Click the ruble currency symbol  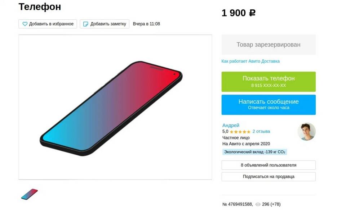252,13
